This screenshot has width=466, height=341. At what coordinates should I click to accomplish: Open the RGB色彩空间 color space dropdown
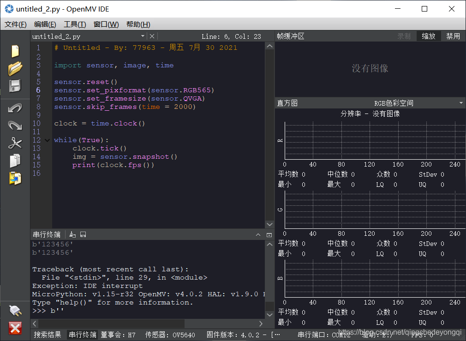coord(394,103)
